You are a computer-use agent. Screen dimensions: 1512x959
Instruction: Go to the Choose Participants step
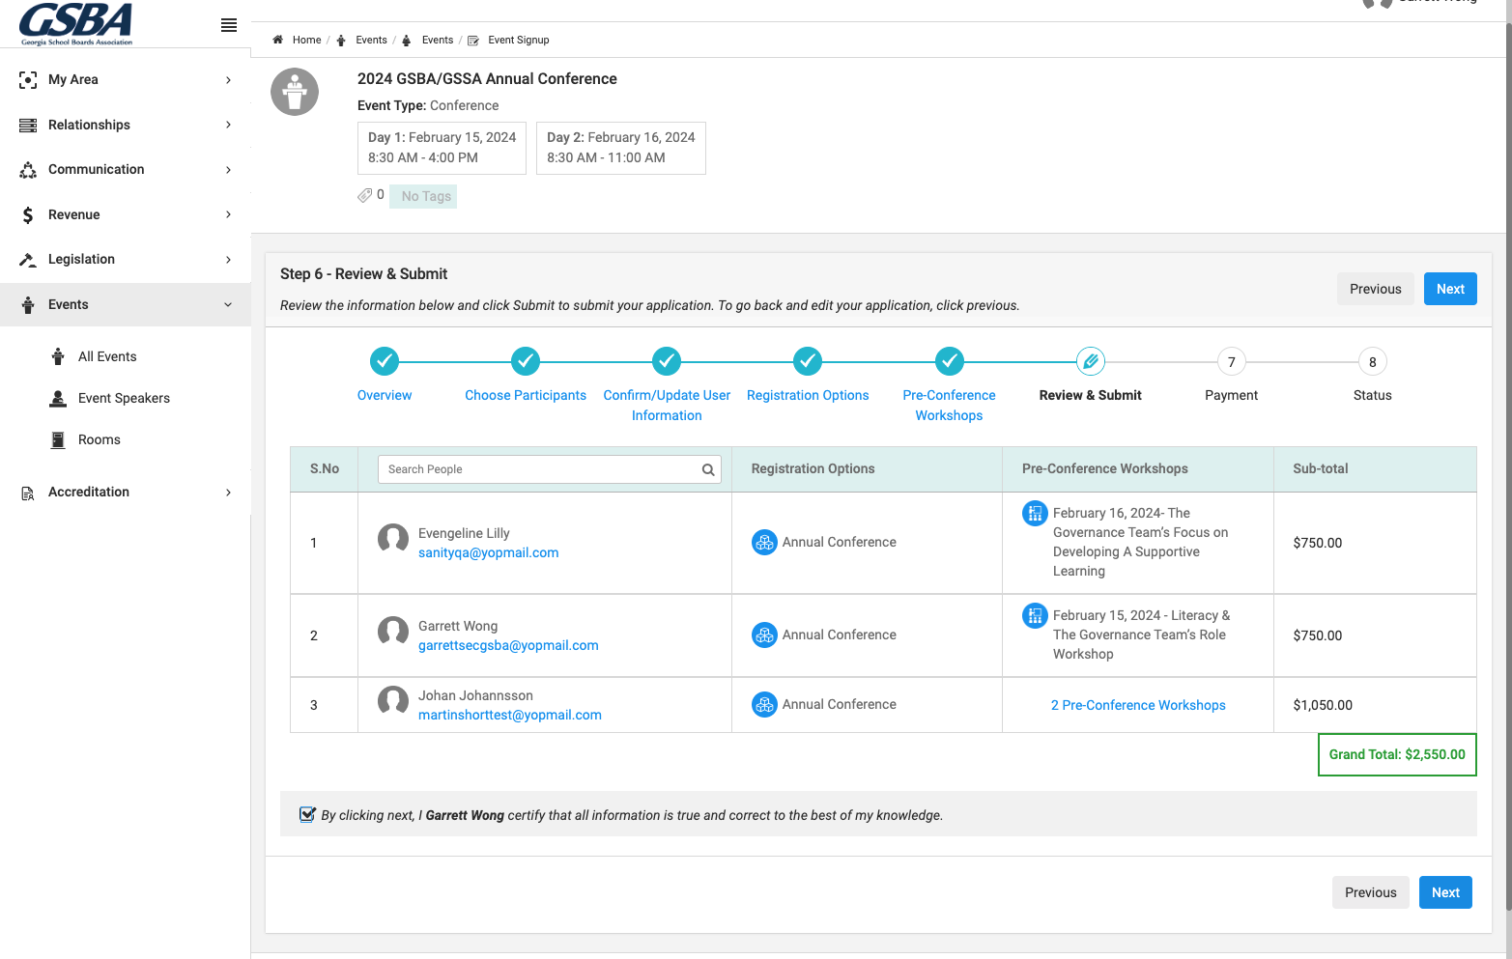(526, 395)
